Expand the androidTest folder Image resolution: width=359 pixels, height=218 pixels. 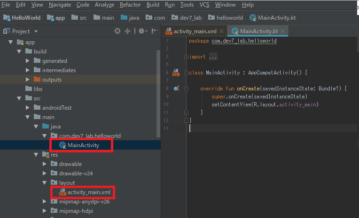point(27,108)
